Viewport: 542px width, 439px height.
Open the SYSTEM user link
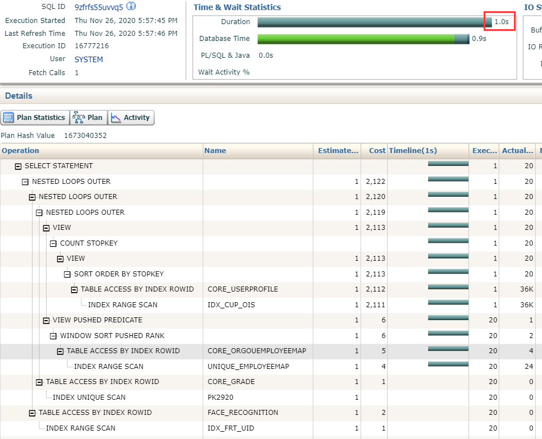pos(89,59)
